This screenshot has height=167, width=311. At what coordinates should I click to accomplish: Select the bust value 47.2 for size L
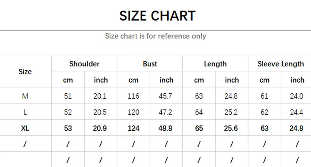166,112
